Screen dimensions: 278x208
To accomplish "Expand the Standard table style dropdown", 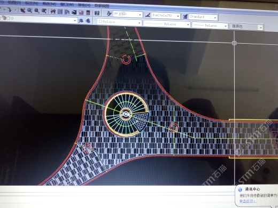I will [x=215, y=18].
